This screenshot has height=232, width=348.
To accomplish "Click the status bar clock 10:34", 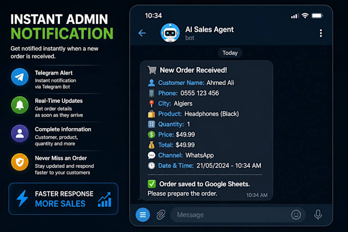I will [154, 15].
